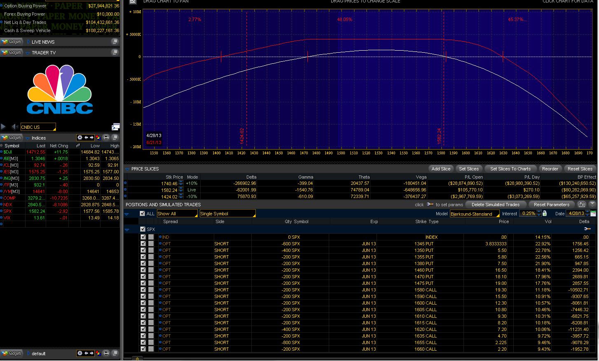Open Indices watchlist settings gear
Image resolution: width=599 pixels, height=361 pixels.
[x=80, y=137]
